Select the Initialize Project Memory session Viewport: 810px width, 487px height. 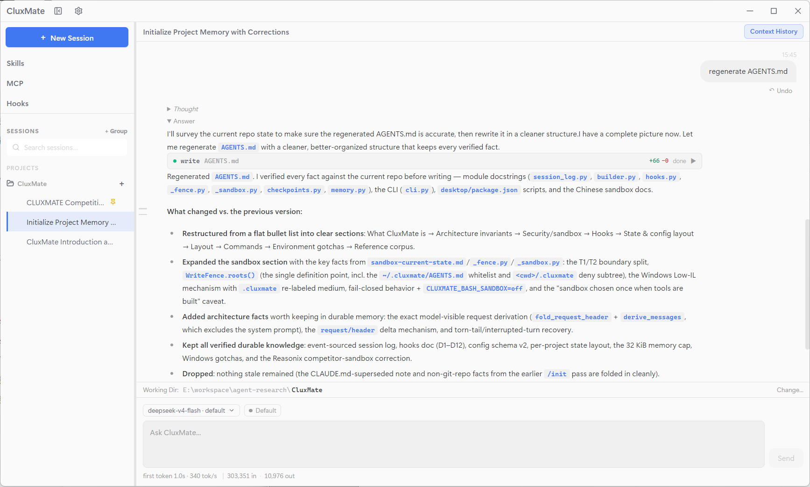point(70,222)
